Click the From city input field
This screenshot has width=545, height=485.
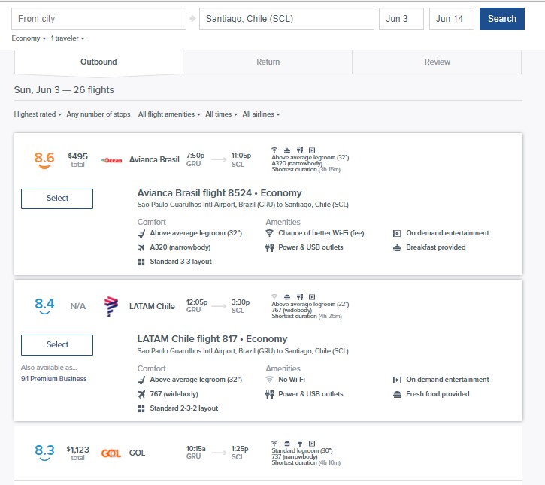click(x=100, y=19)
